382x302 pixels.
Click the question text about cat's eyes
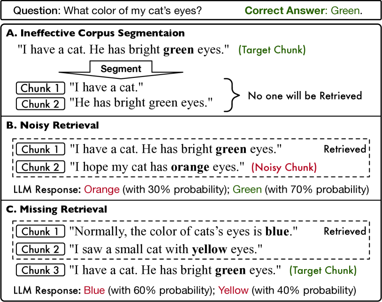pyautogui.click(x=108, y=10)
